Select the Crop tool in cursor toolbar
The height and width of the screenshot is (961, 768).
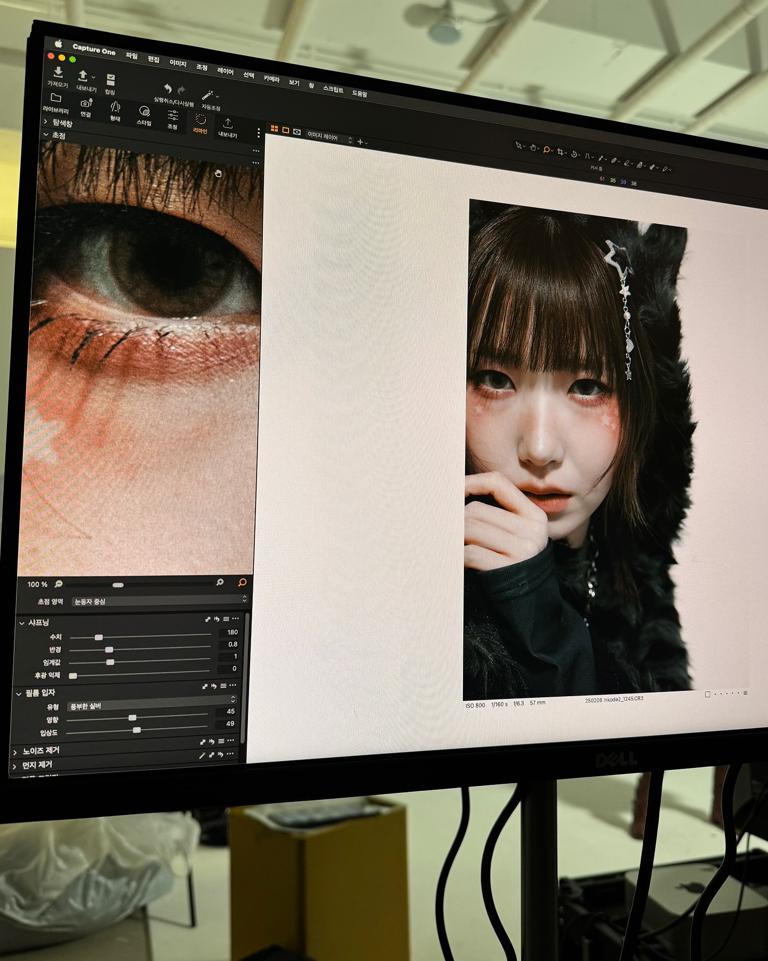[561, 152]
